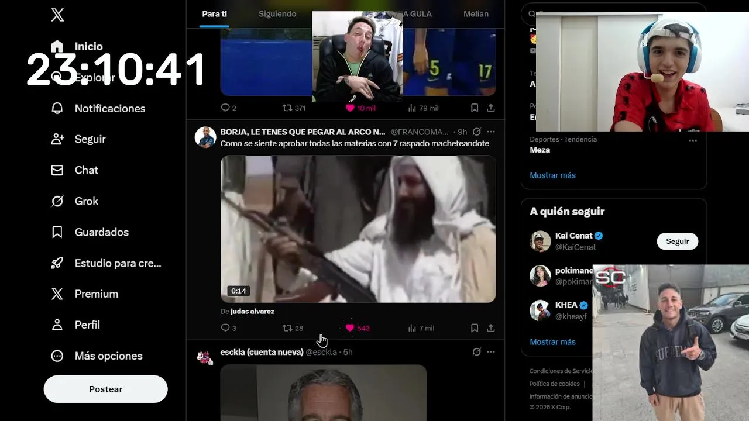749x421 pixels.
Task: Play the 0:14 video in the post
Action: [x=358, y=229]
